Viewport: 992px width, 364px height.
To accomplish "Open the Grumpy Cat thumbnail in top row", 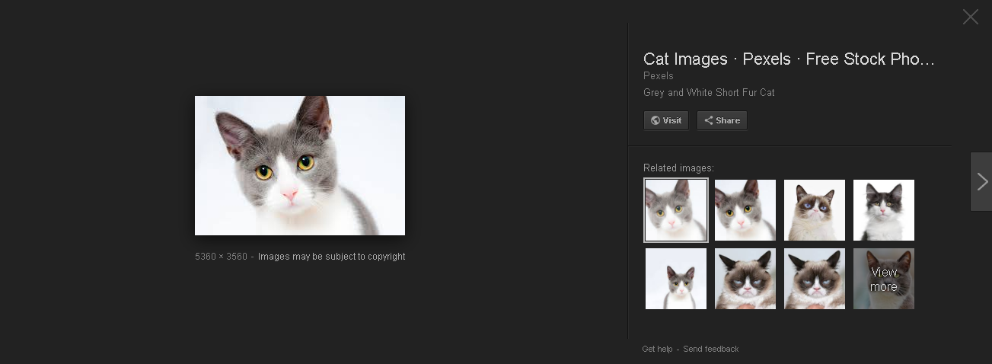I will [815, 210].
